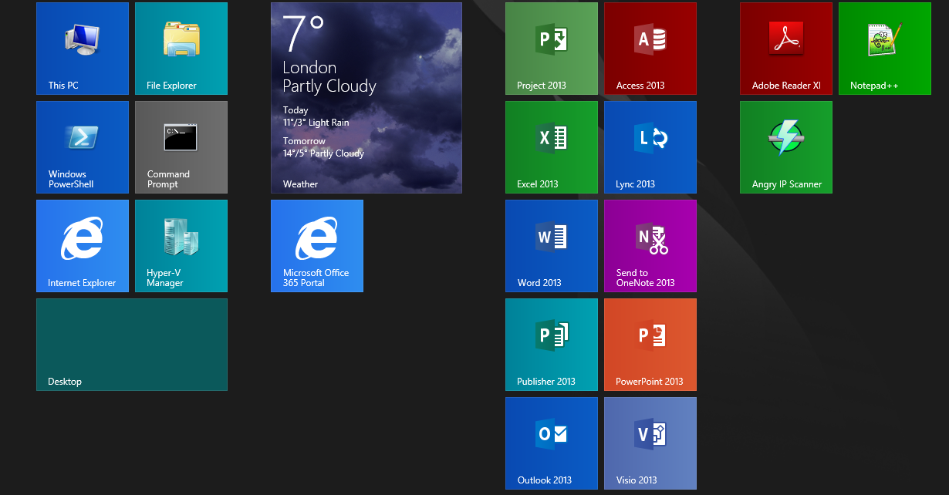Open Visio 2013 tile
The image size is (949, 495).
tap(650, 443)
